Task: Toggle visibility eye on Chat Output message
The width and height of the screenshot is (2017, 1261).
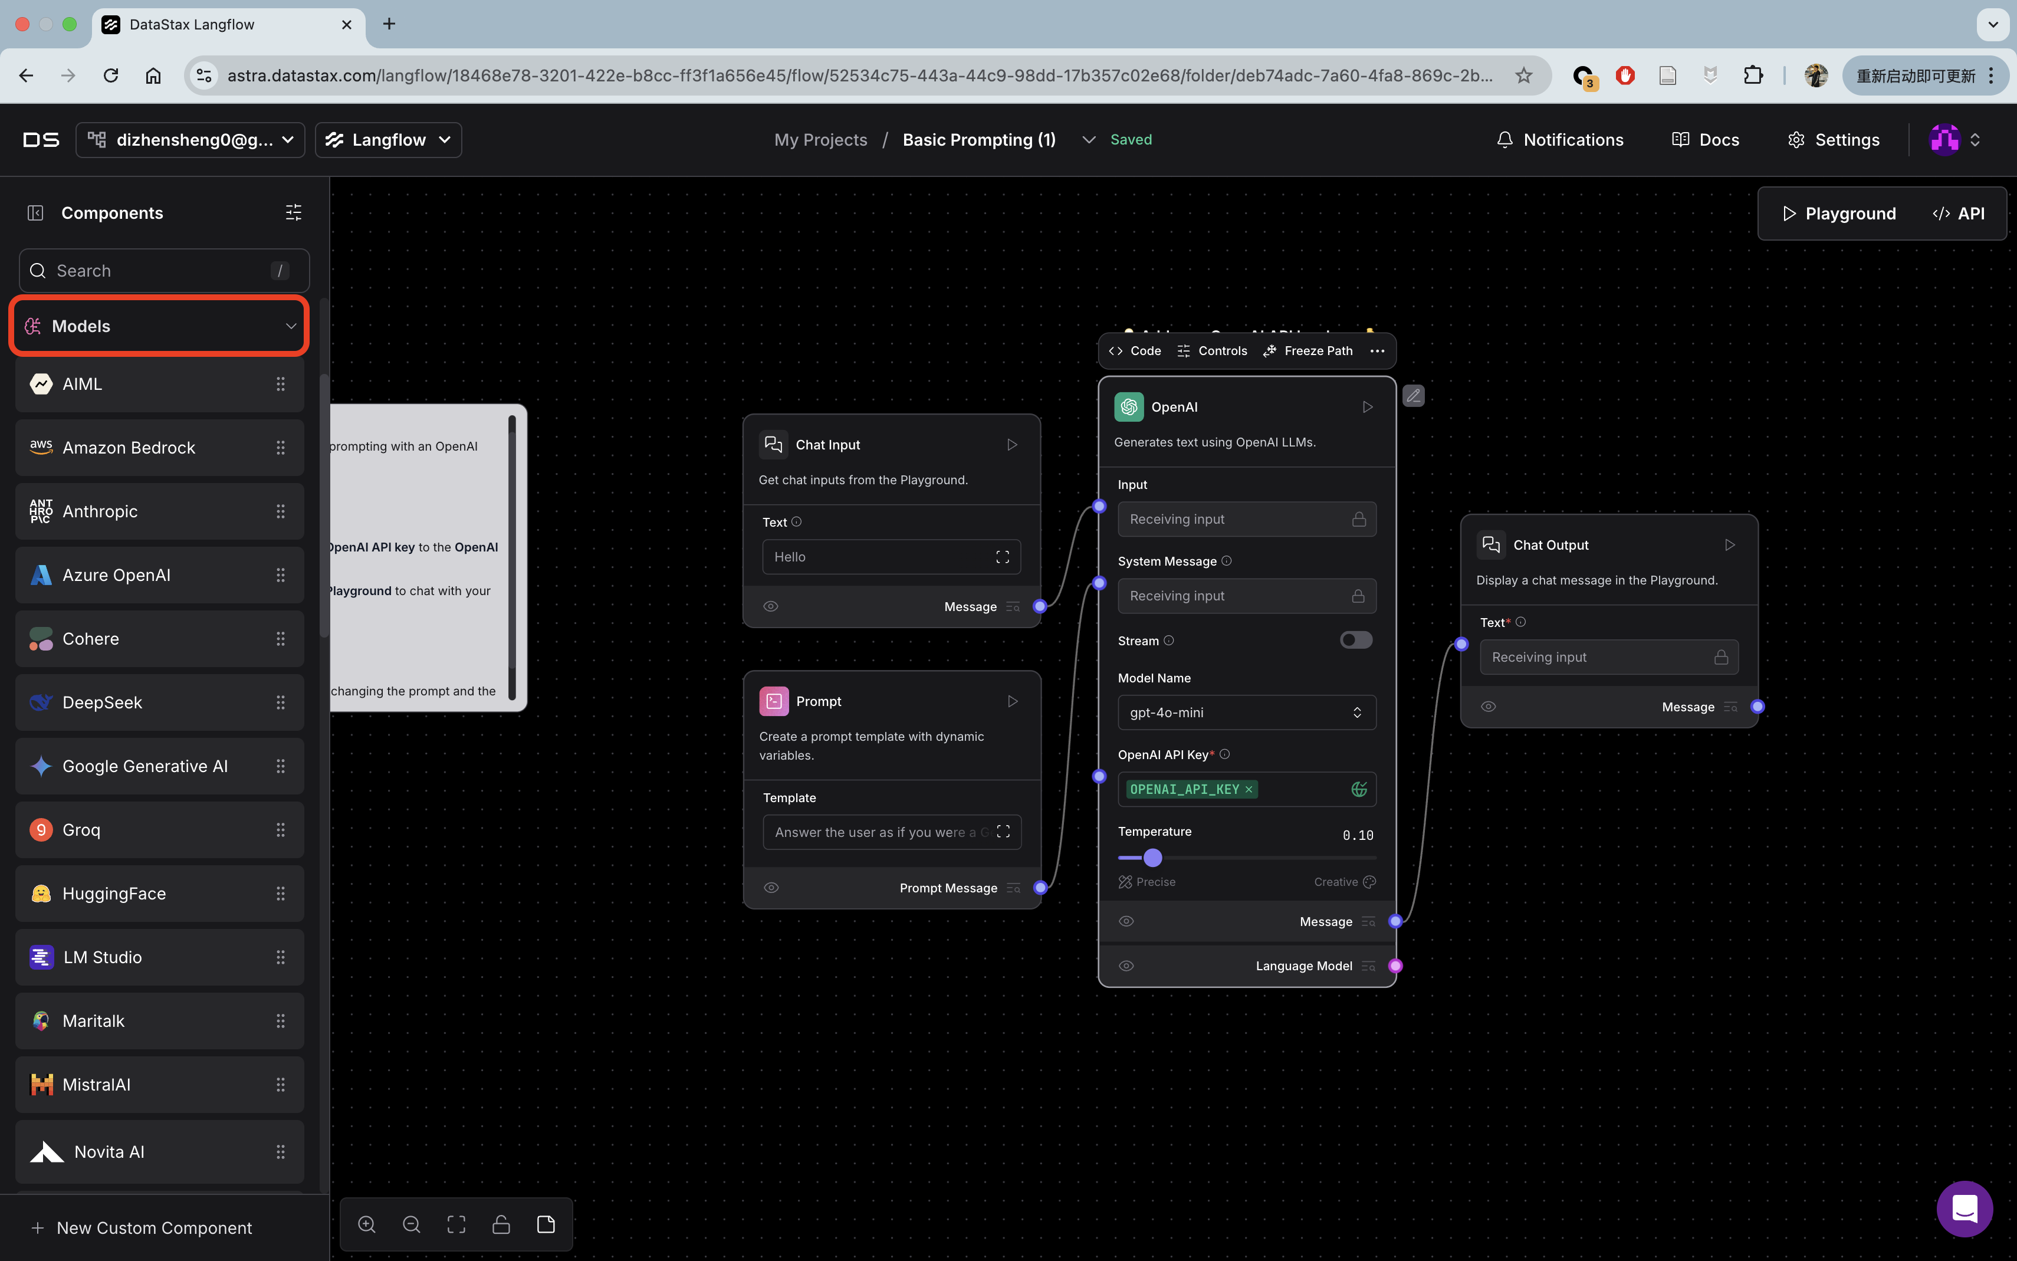Action: click(x=1489, y=707)
